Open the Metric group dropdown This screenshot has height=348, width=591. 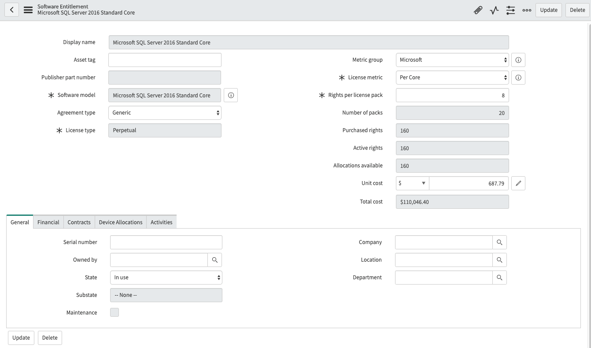(452, 60)
